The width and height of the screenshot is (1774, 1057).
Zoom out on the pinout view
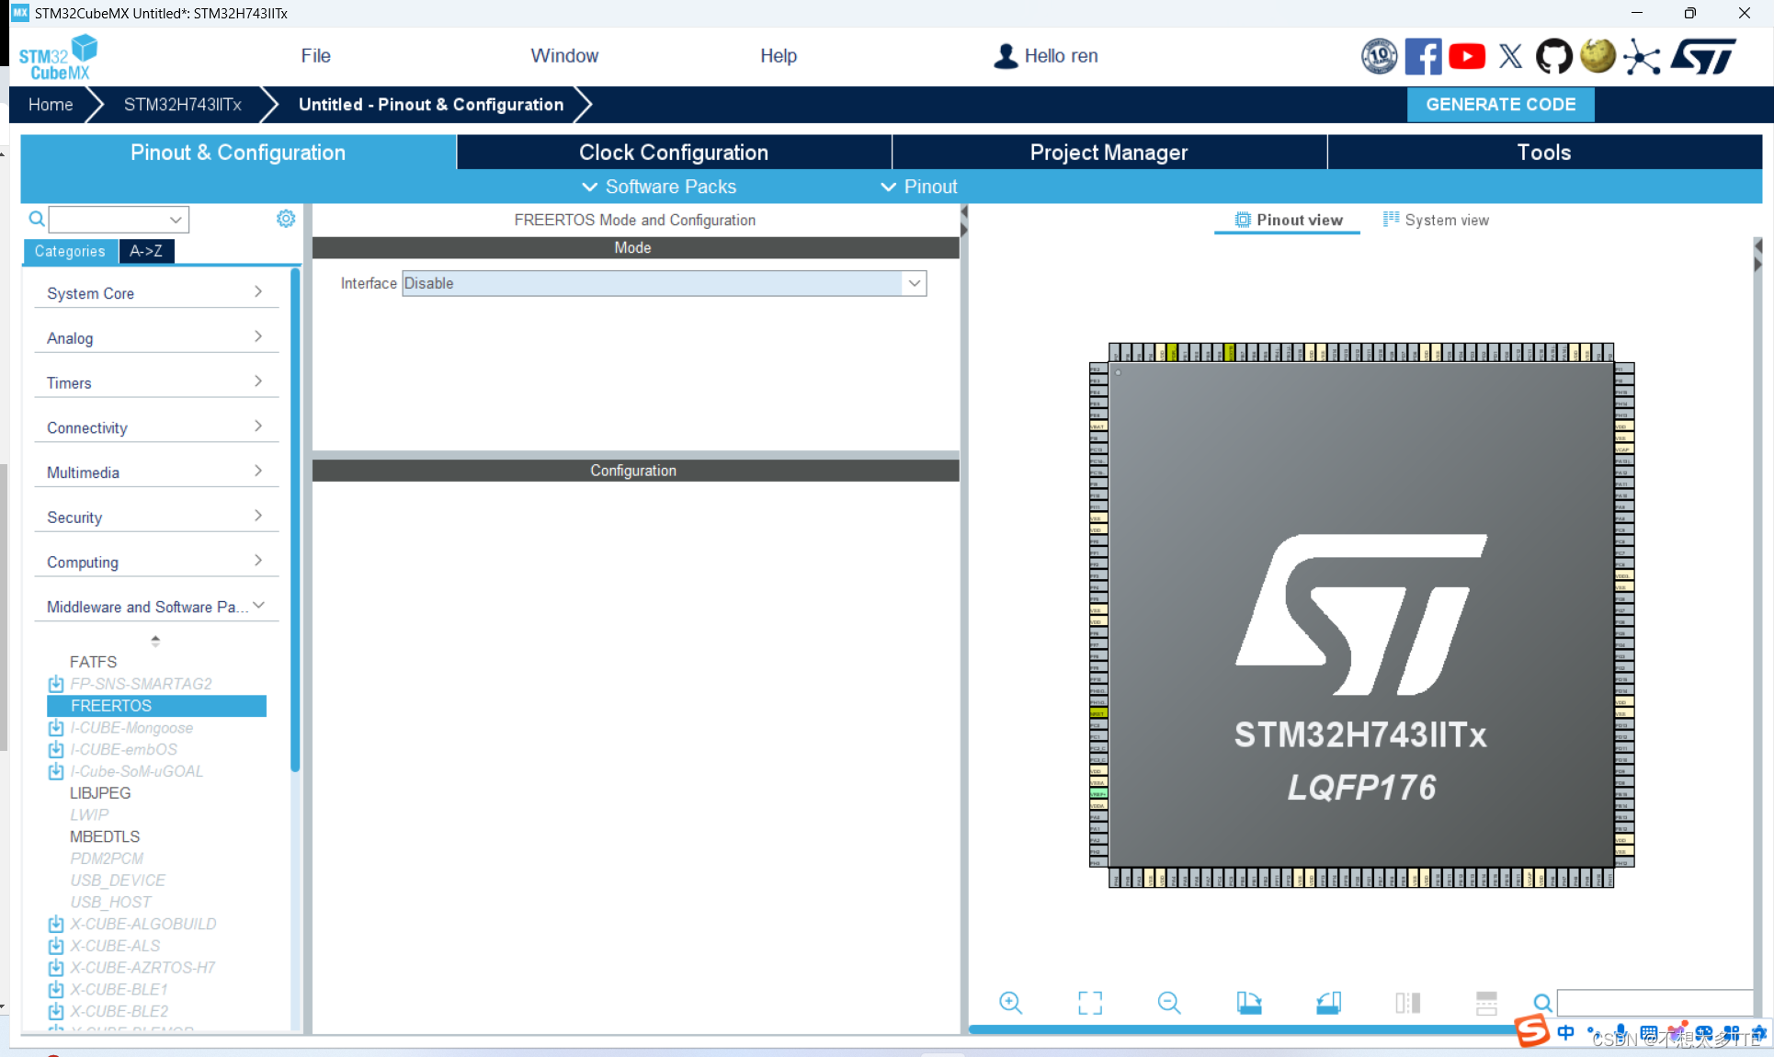(1169, 1003)
